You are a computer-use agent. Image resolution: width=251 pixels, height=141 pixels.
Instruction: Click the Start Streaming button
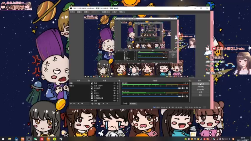200,84
